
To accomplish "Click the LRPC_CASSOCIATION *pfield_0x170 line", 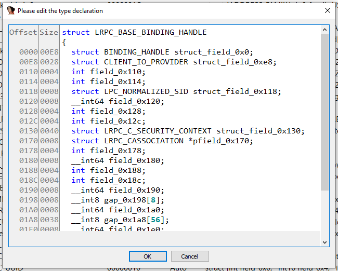I will coord(162,141).
